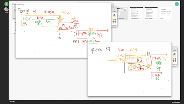Pick the orange pen color in USA Marriage toolbar
Image resolution: width=184 pixels, height=104 pixels.
click(x=113, y=20)
